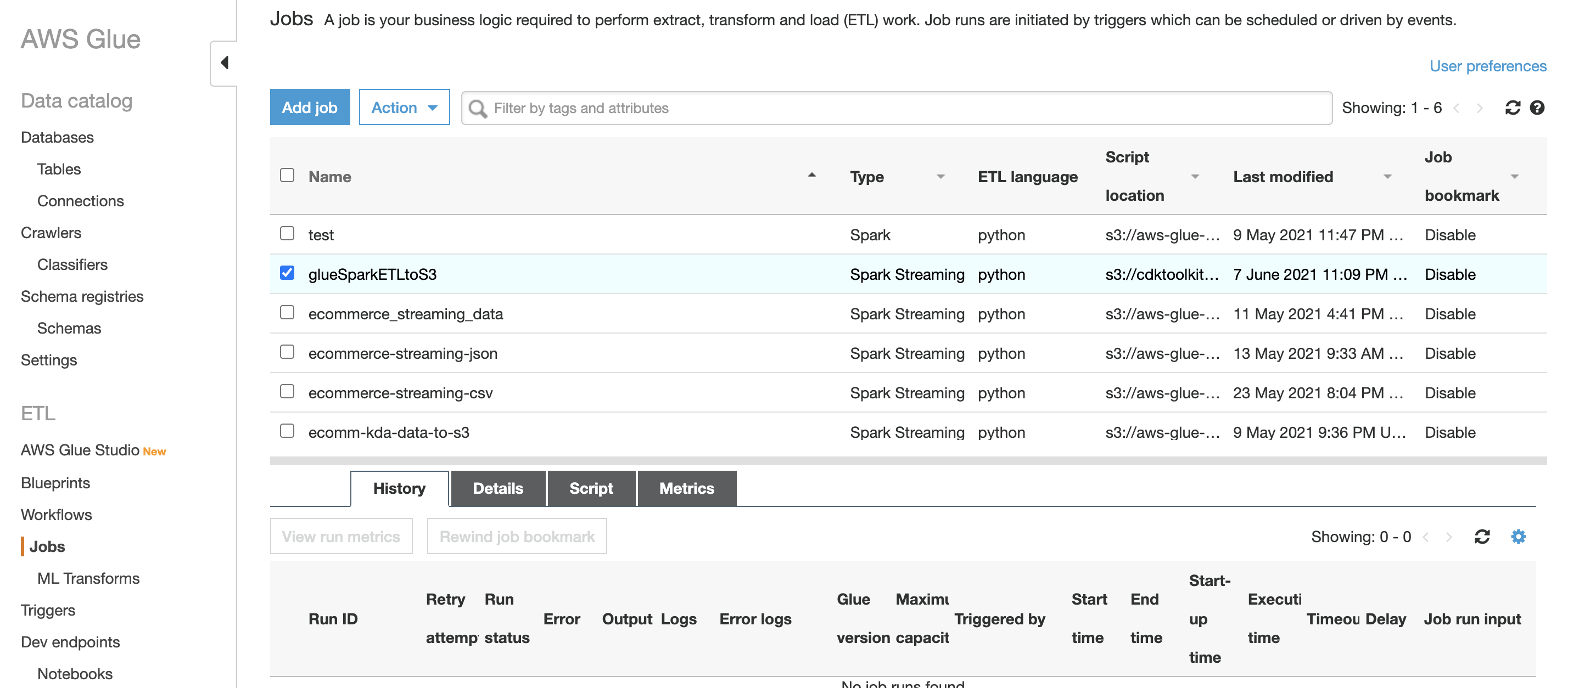Go to previous page of run history

pos(1426,537)
